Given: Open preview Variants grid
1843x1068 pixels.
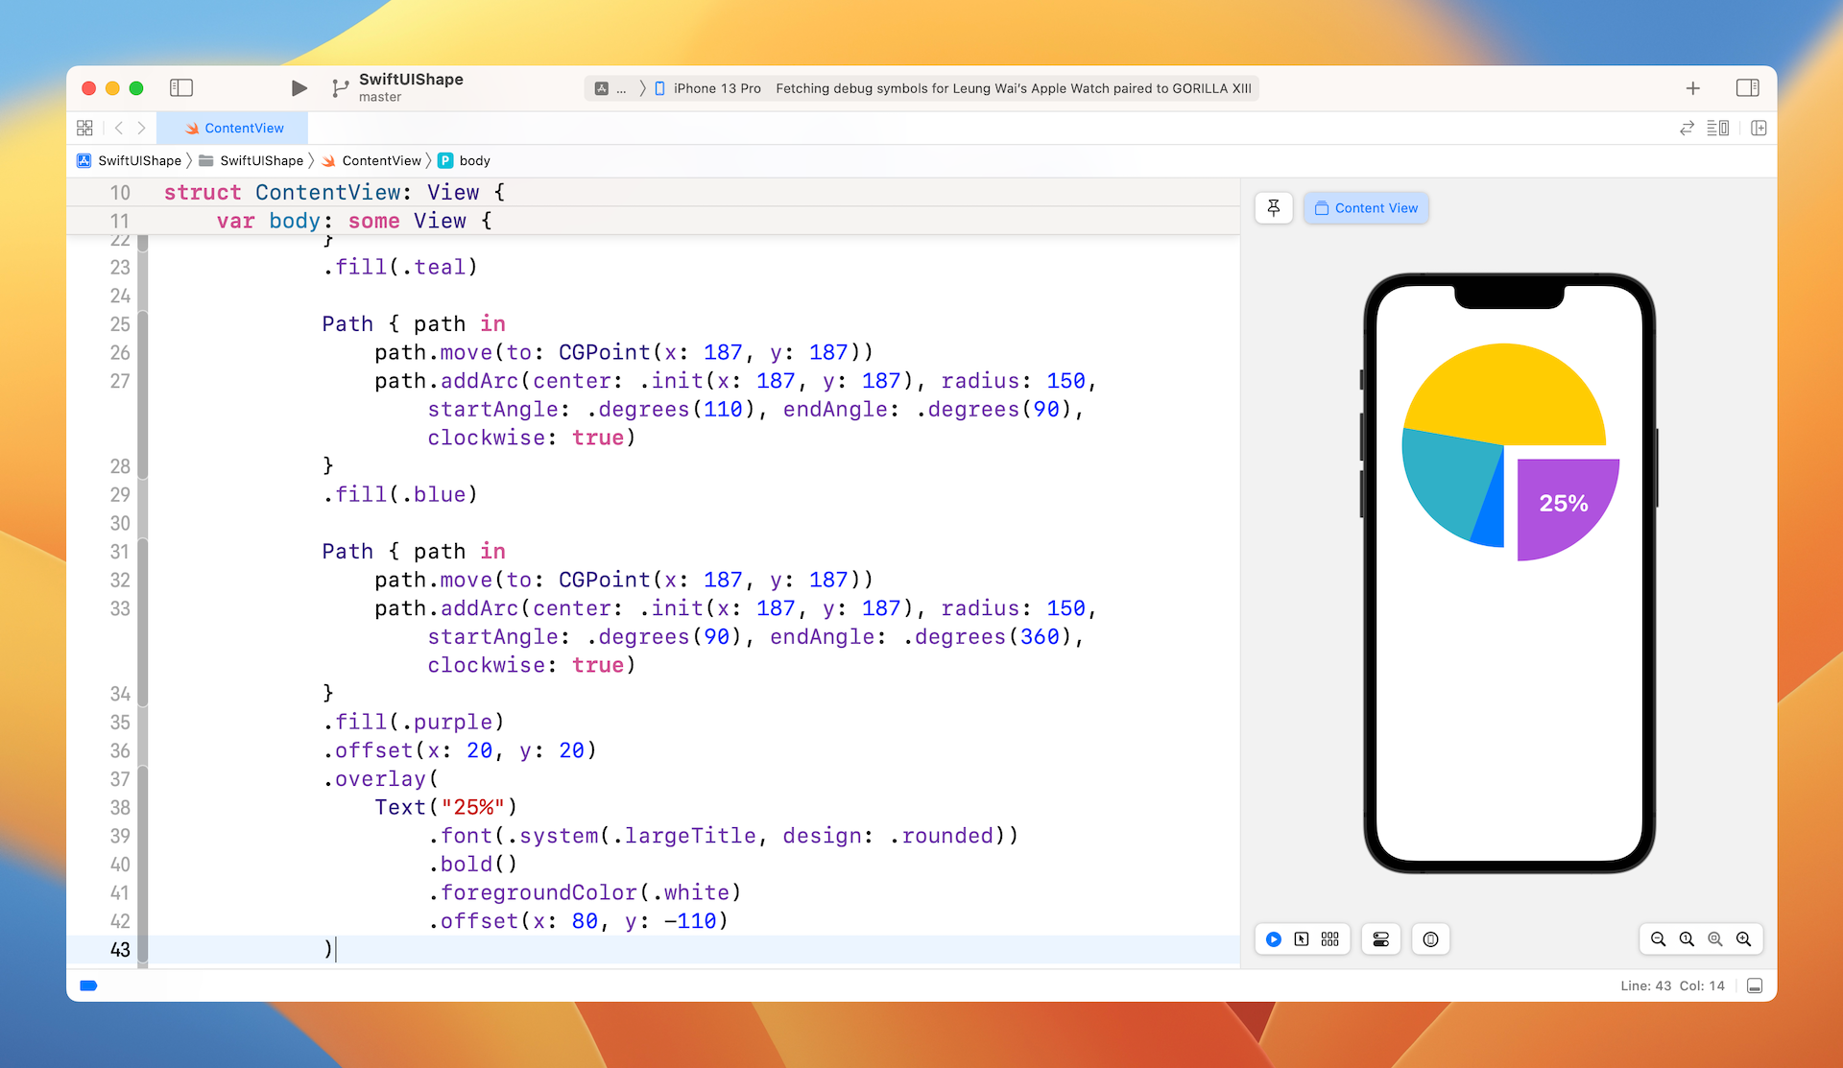Looking at the screenshot, I should point(1329,939).
